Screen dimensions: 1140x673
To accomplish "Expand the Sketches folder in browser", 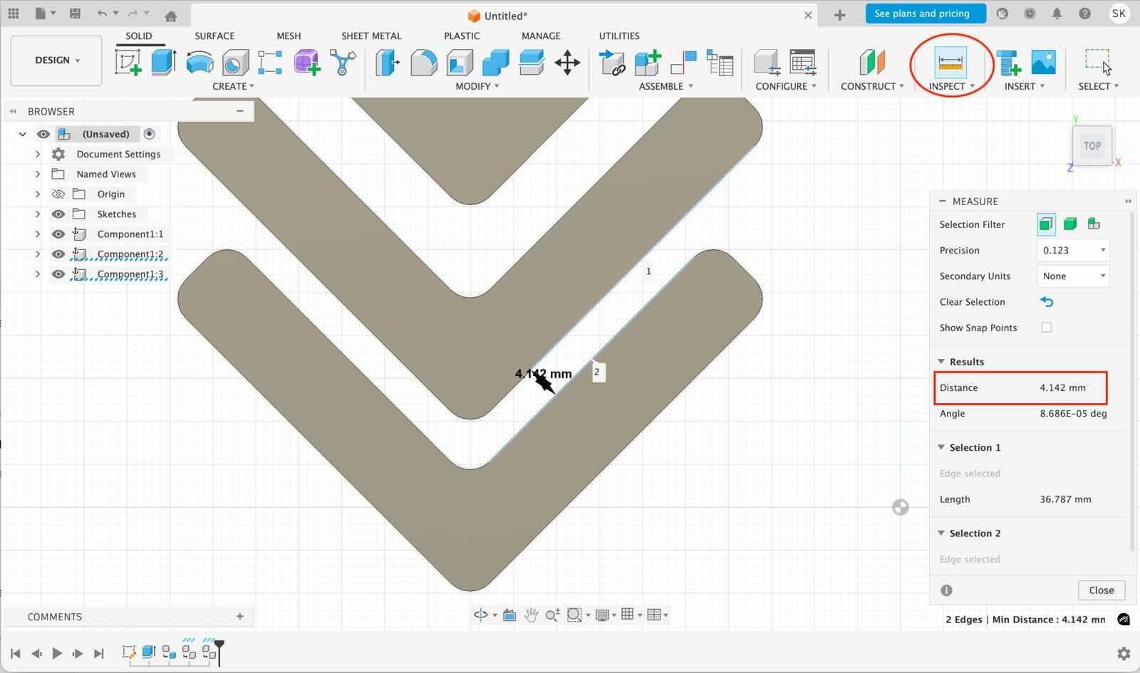I will point(38,214).
